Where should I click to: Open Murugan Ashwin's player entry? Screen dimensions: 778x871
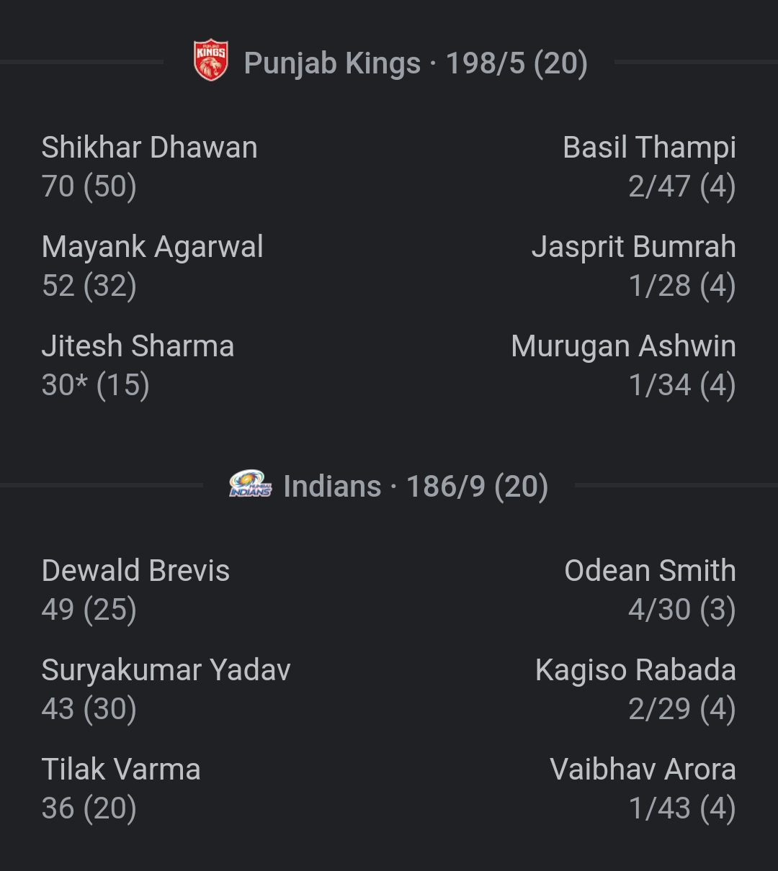pyautogui.click(x=623, y=346)
